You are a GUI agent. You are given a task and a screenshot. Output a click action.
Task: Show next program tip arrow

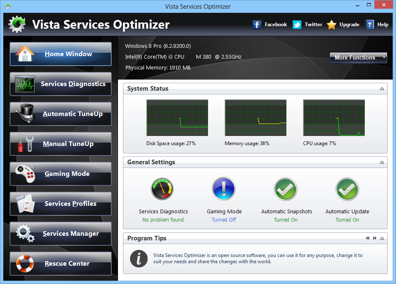374,238
